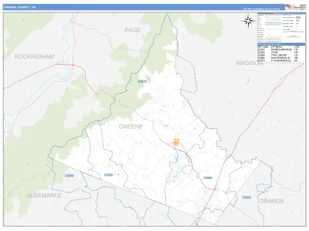Click the RUCKERSVILLE row in ZIP index
Screen dimensions: 309x231
click(x=278, y=58)
